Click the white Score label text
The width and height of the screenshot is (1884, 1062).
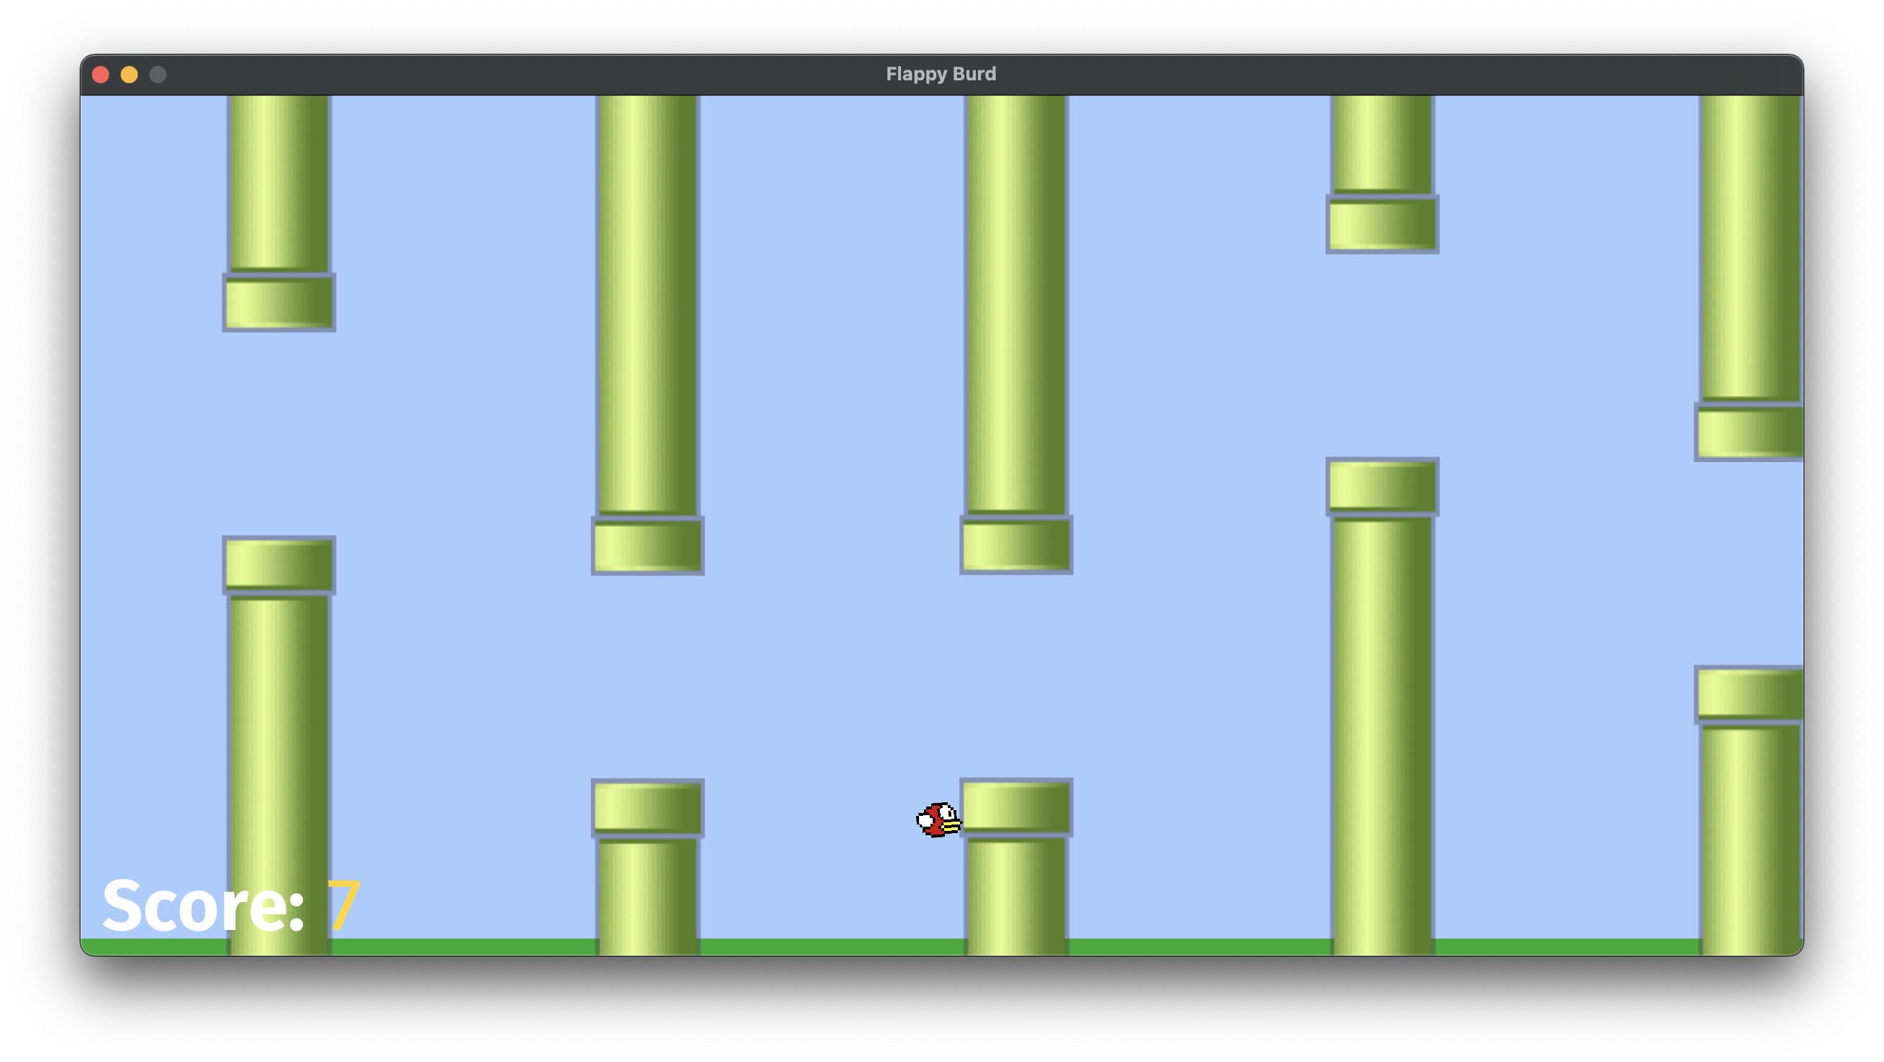point(203,906)
